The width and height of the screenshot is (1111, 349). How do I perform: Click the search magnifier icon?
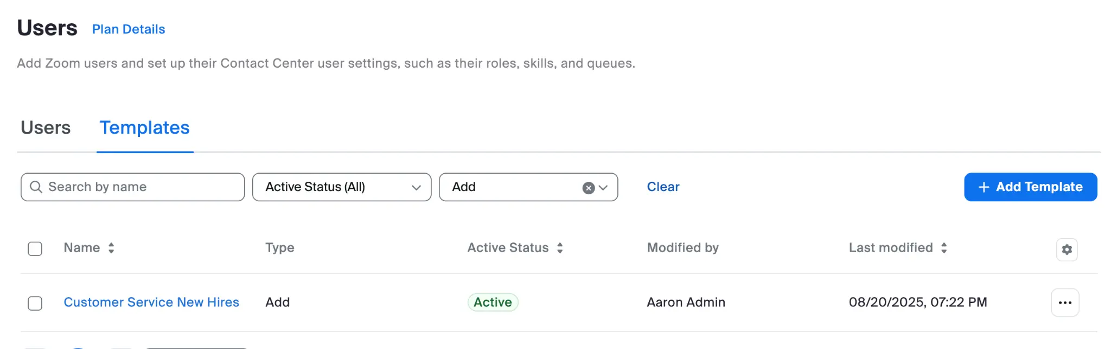(36, 187)
